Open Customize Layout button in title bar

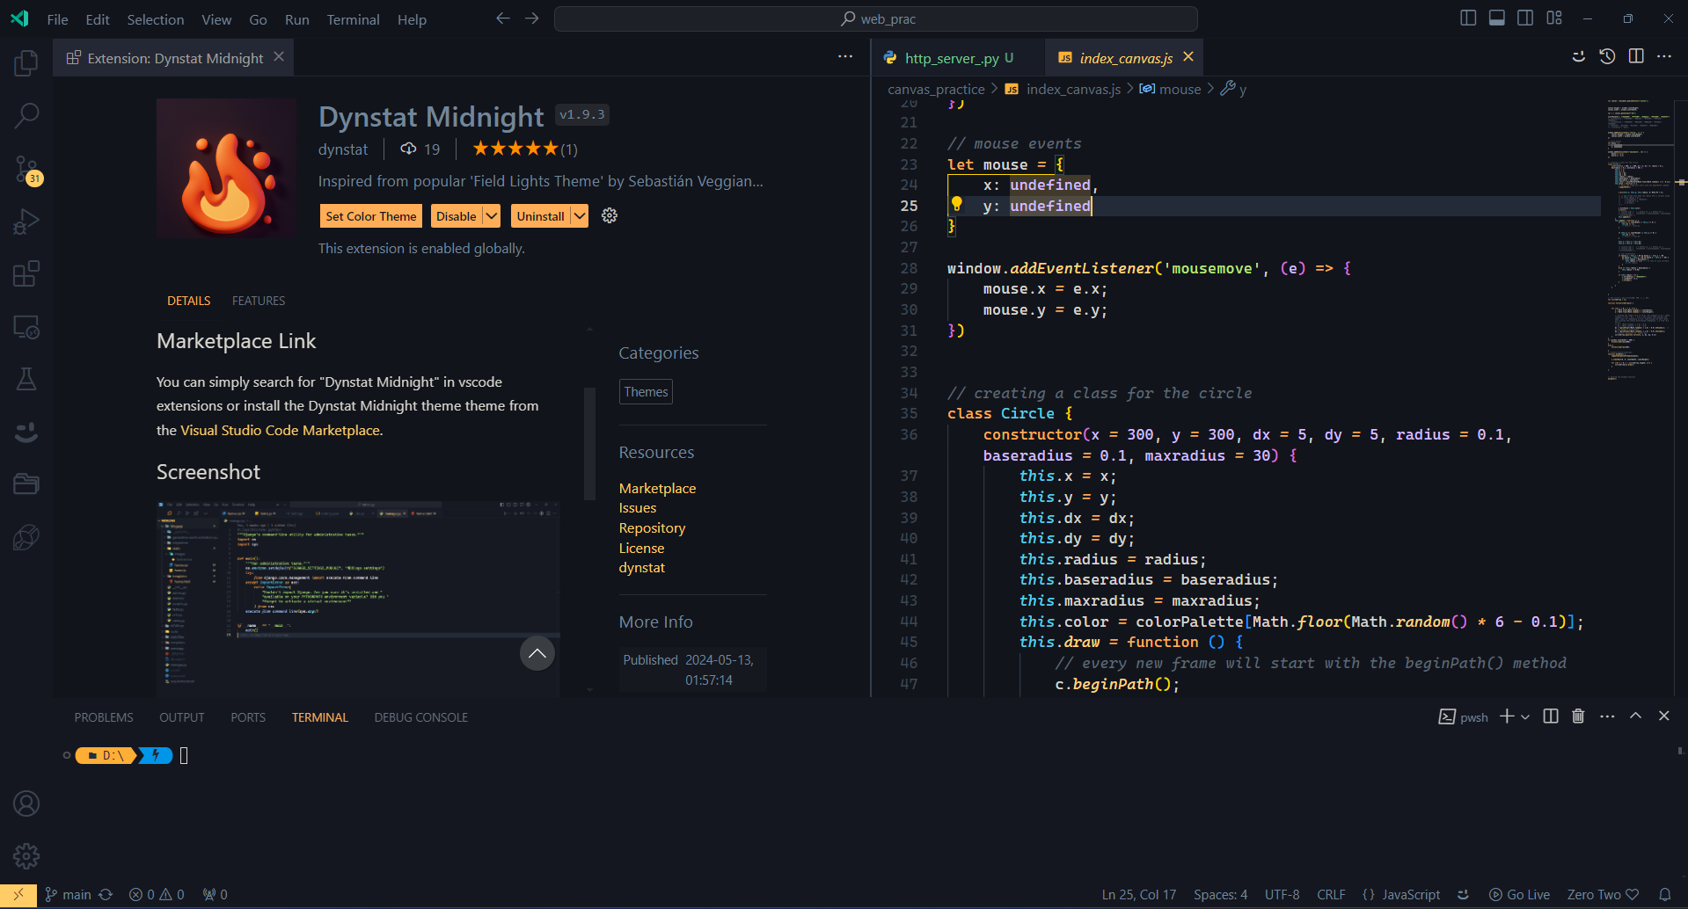(1554, 18)
